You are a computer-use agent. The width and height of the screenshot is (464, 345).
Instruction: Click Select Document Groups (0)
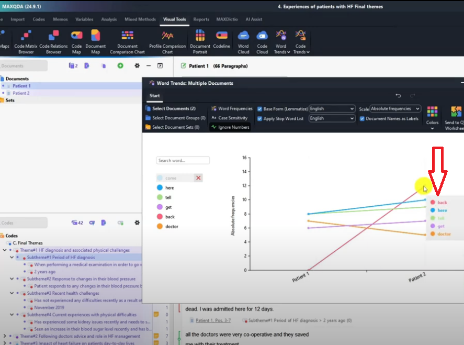pos(176,118)
